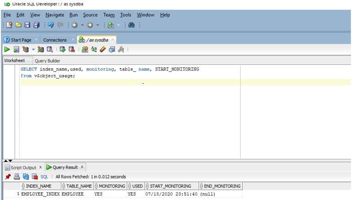This screenshot has height=200, width=359.
Task: Navigate forward with the right arrow
Action: click(x=90, y=25)
